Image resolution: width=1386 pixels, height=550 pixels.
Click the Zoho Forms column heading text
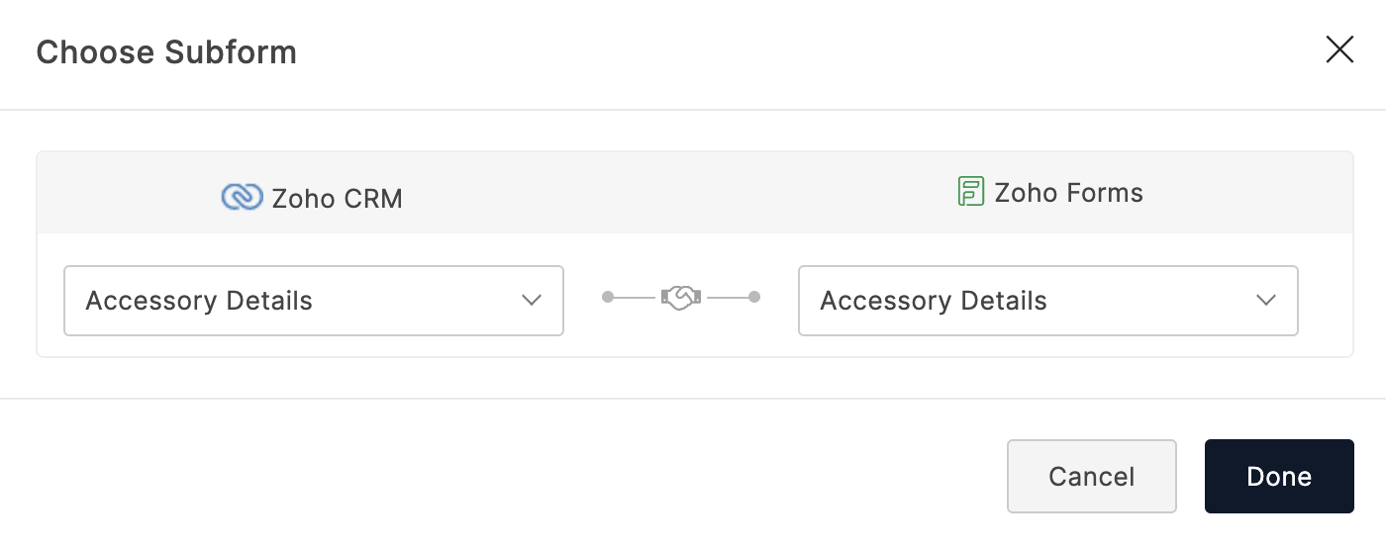coord(1068,193)
